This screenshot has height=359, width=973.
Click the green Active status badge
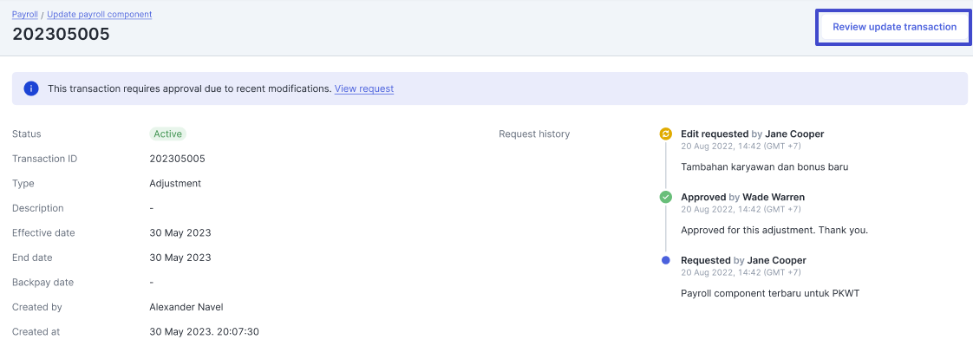[x=168, y=134]
